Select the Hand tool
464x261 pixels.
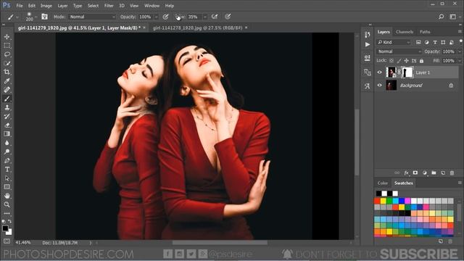click(x=7, y=196)
